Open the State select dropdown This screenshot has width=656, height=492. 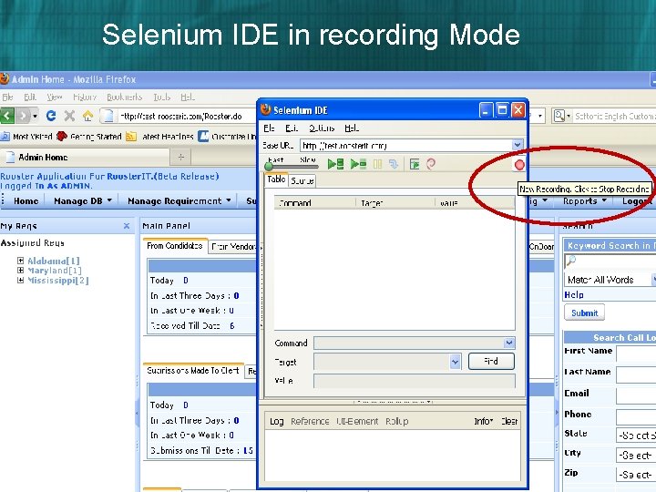636,436
